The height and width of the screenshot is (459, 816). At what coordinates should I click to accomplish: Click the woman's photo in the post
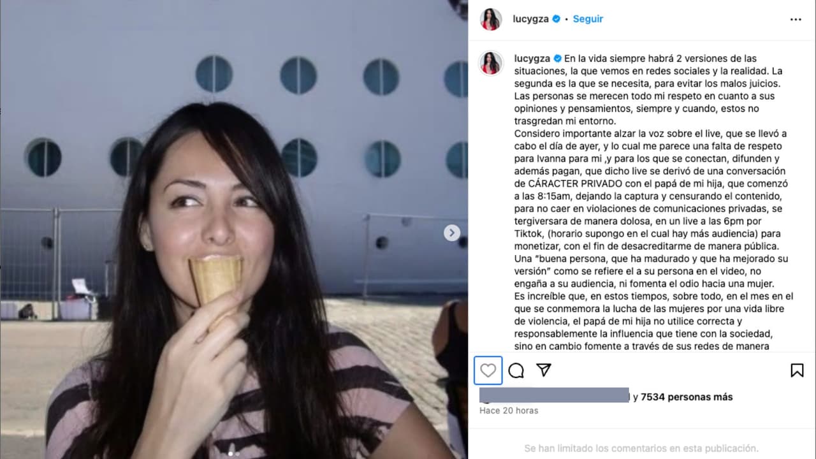click(234, 229)
